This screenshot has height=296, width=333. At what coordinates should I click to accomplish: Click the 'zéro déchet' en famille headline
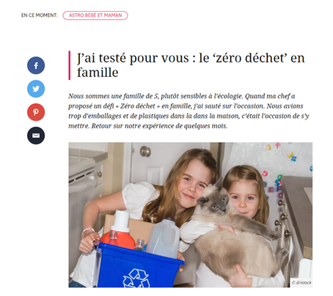click(x=191, y=65)
